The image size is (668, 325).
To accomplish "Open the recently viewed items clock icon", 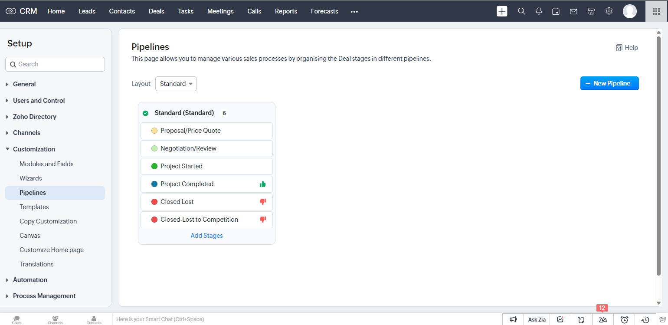I will point(645,319).
